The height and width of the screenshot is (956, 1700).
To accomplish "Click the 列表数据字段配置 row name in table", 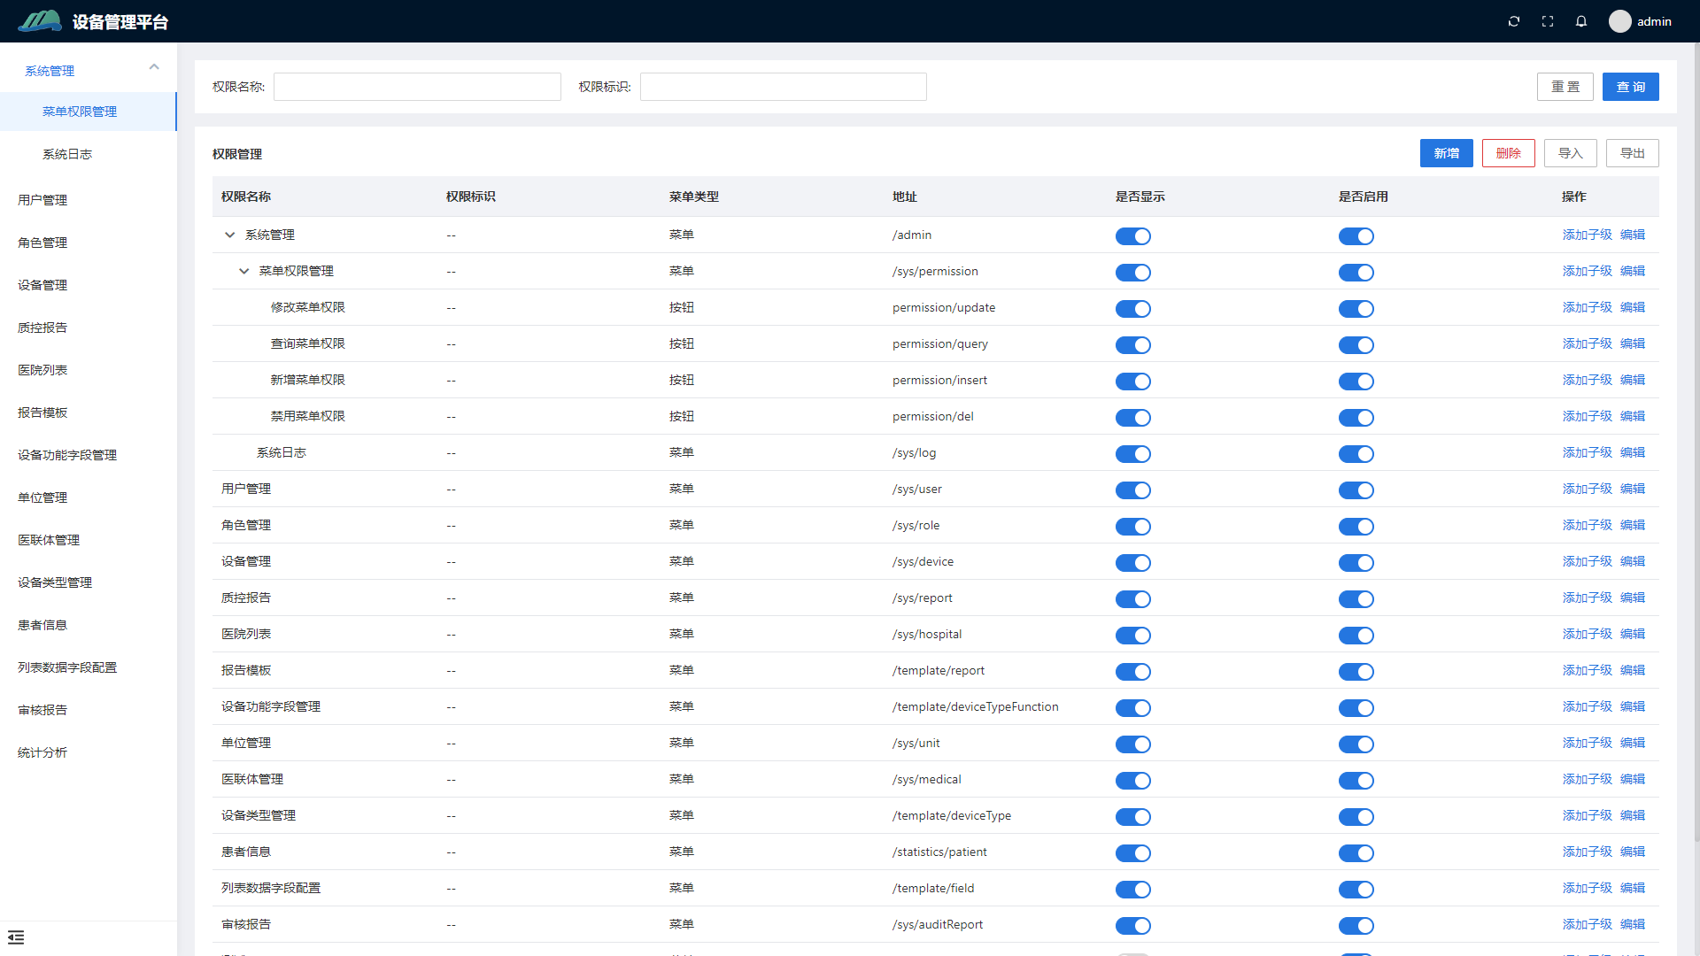I will coord(271,888).
